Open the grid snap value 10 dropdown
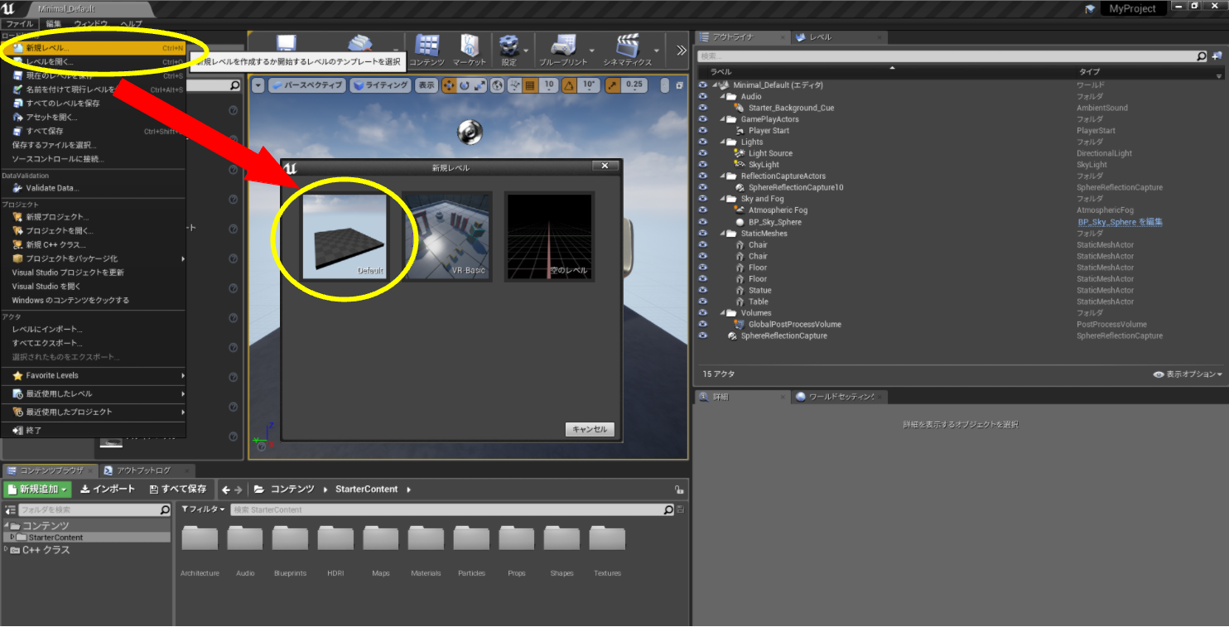1229x627 pixels. pos(549,85)
